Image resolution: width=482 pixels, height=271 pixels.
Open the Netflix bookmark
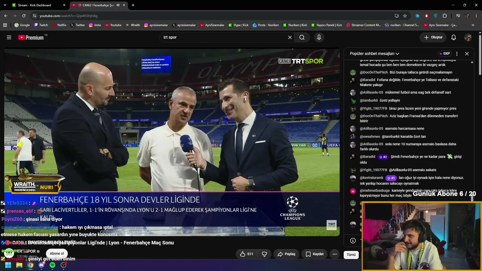pos(59,25)
